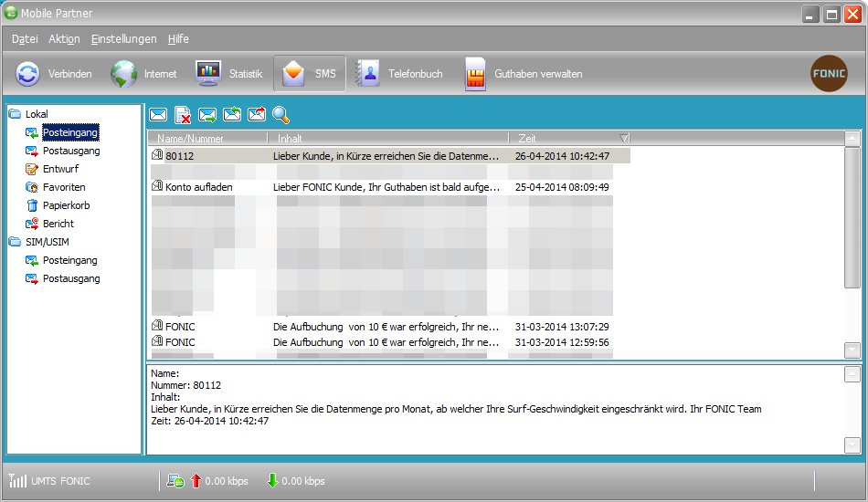868x502 pixels.
Task: Open the Statistik view
Action: click(x=229, y=74)
